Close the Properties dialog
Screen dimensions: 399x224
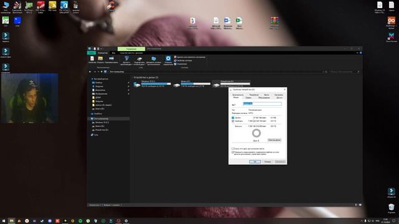[x=284, y=90]
